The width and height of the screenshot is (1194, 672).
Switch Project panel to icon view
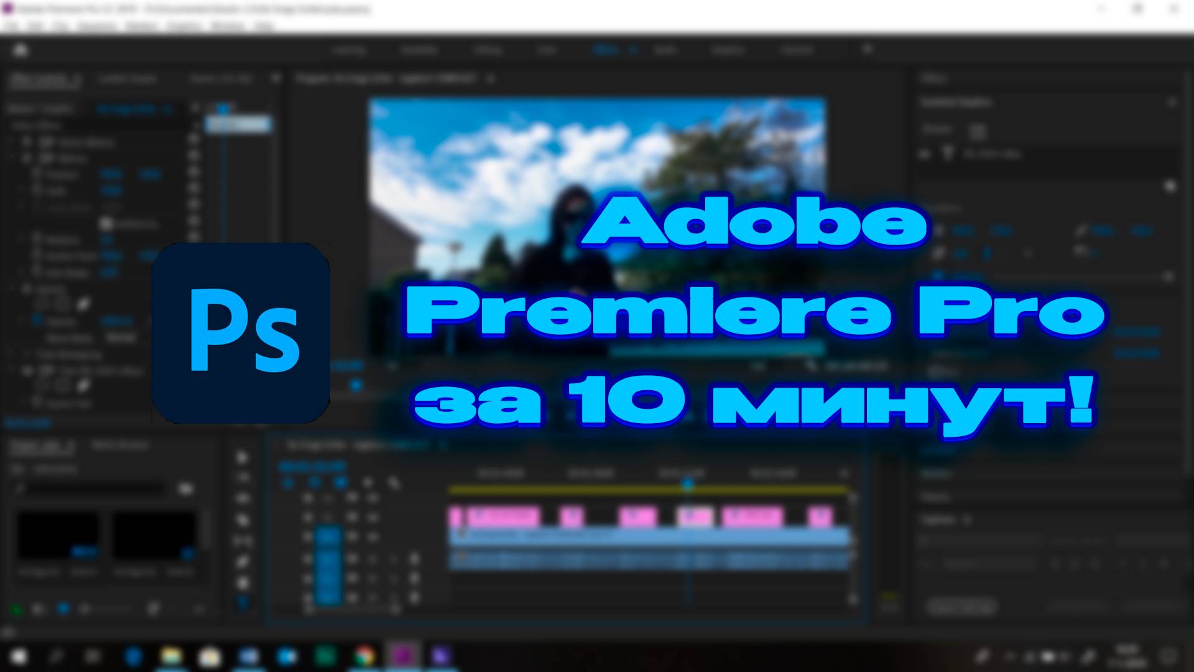pyautogui.click(x=63, y=609)
